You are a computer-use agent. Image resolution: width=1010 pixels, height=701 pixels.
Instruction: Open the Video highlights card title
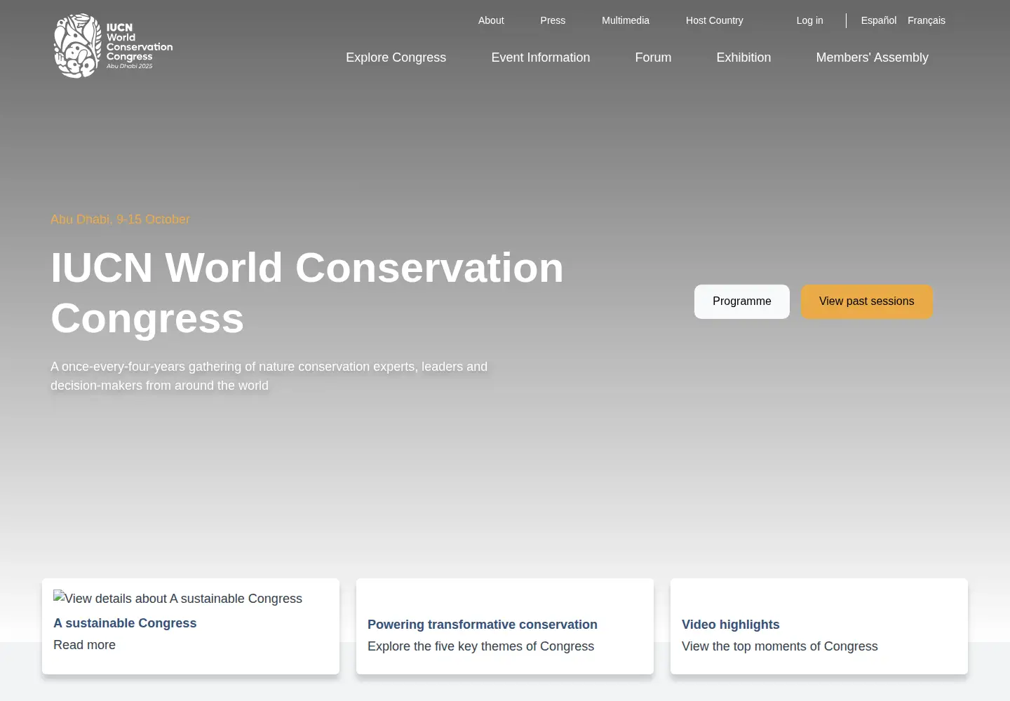click(x=731, y=625)
